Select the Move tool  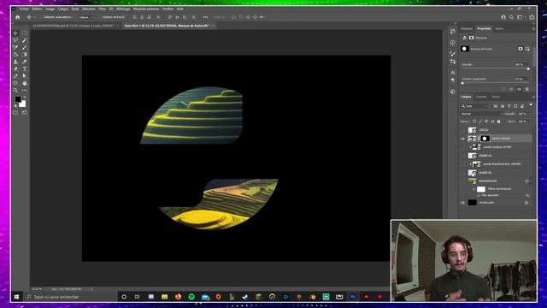15,33
